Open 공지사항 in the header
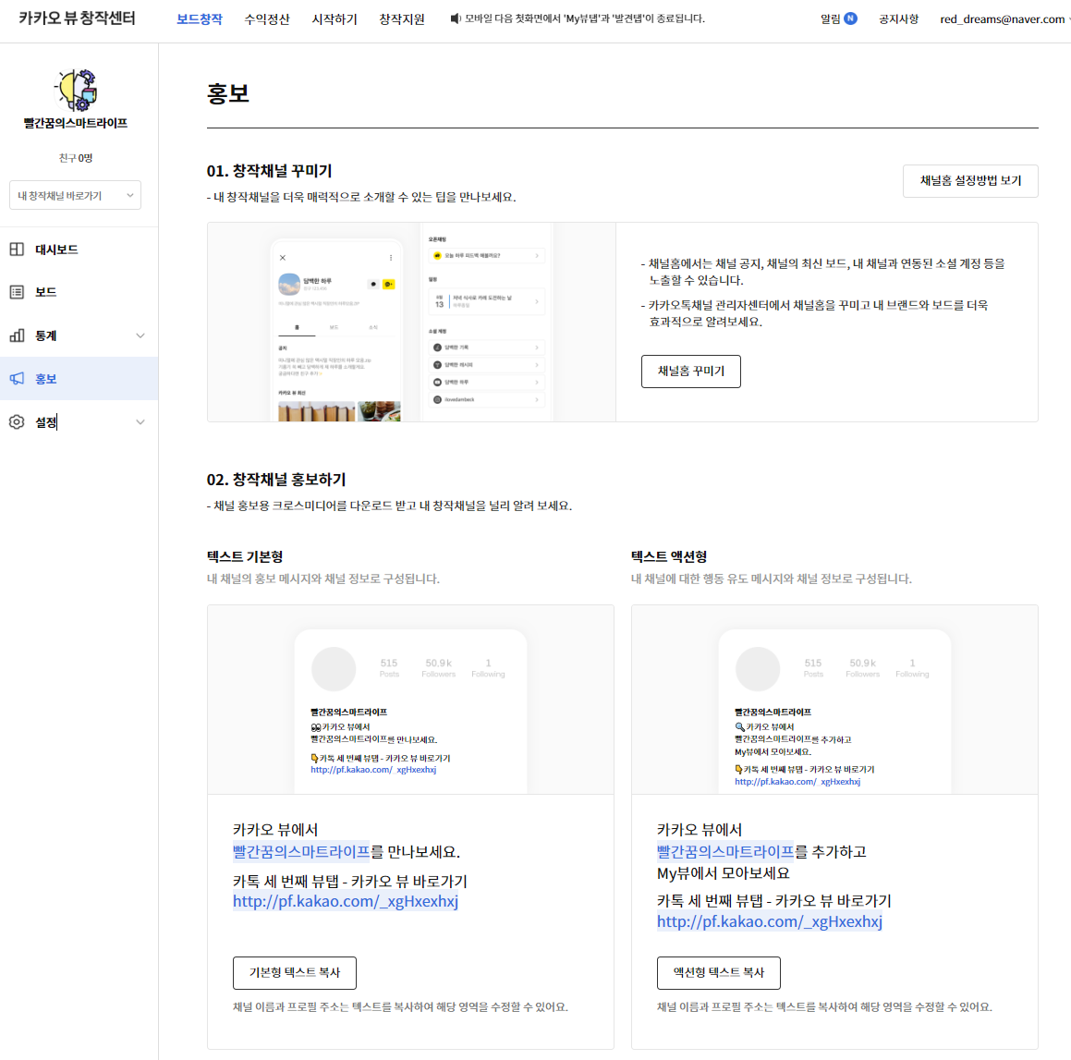Screen dimensions: 1071x1060 [x=898, y=19]
